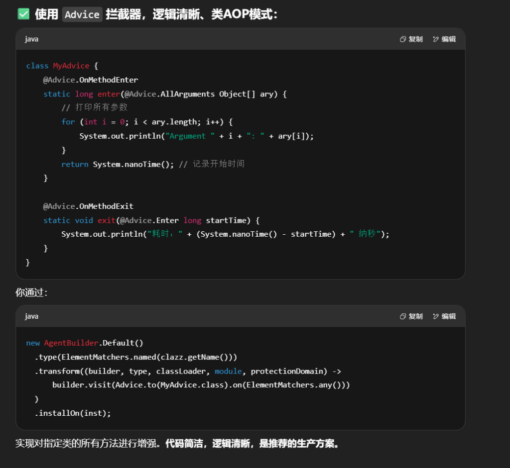The height and width of the screenshot is (468, 510).
Task: Click the 你通过 text between the code blocks
Action: coord(31,293)
